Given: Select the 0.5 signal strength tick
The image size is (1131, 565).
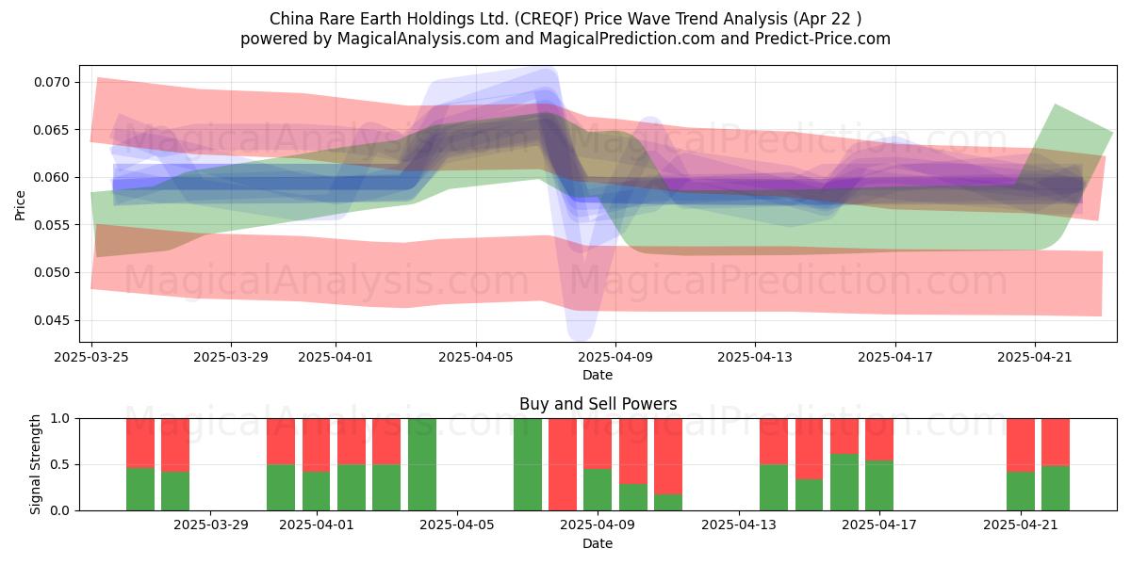Looking at the screenshot, I should 60,464.
